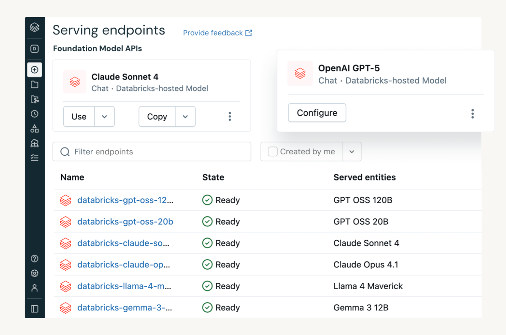The width and height of the screenshot is (506, 335).
Task: Open kebab menu on OpenAI GPT-5 card
Action: tap(472, 114)
